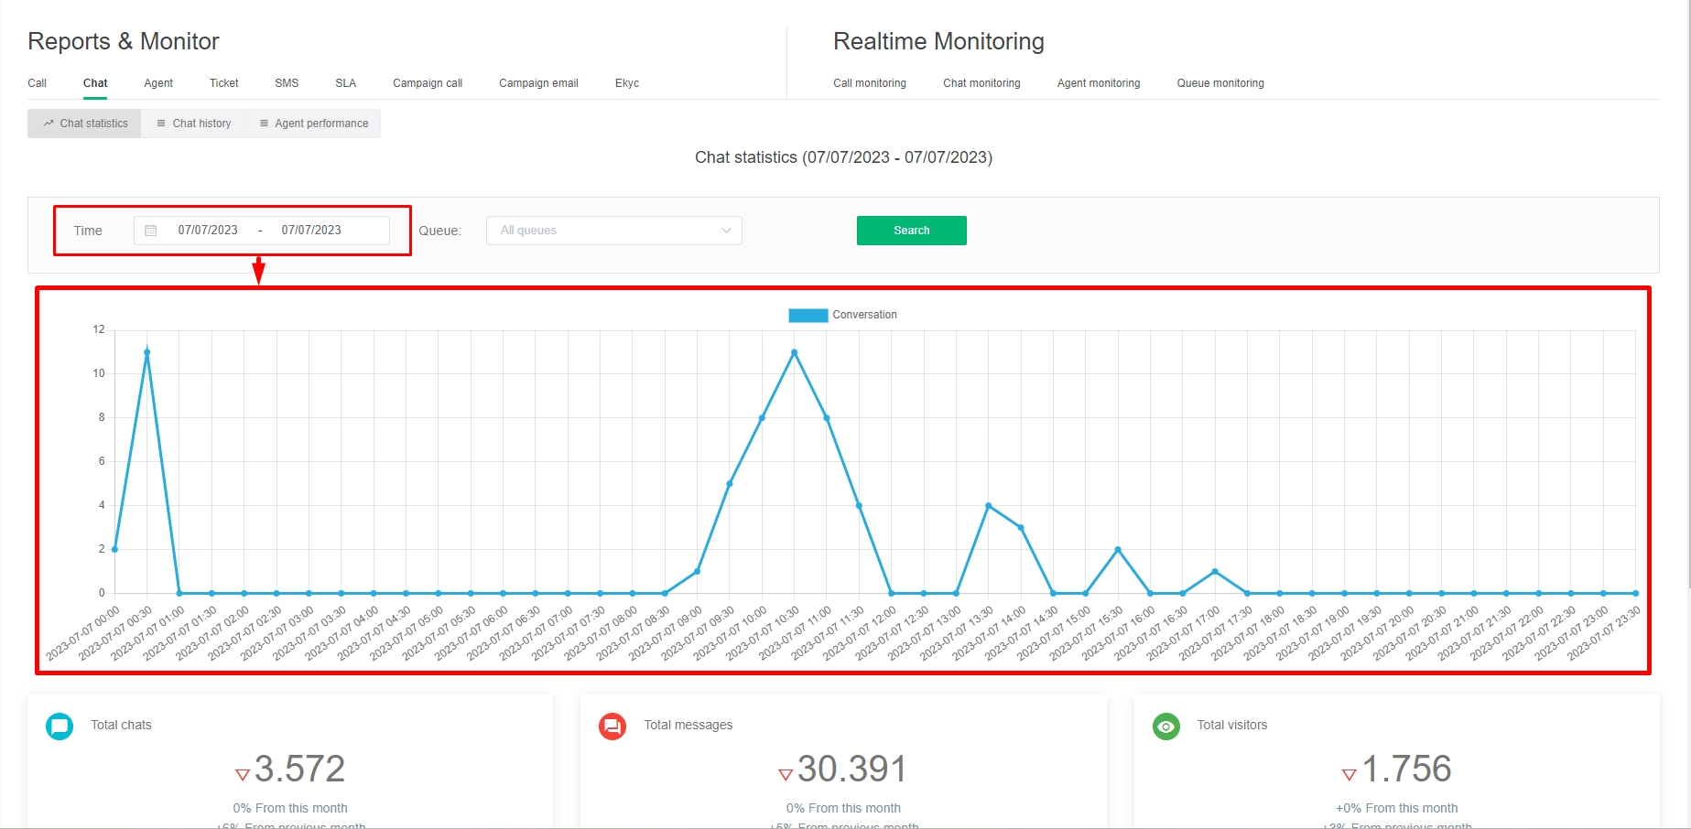Image resolution: width=1691 pixels, height=829 pixels.
Task: Click the Total messages red icon
Action: click(612, 727)
